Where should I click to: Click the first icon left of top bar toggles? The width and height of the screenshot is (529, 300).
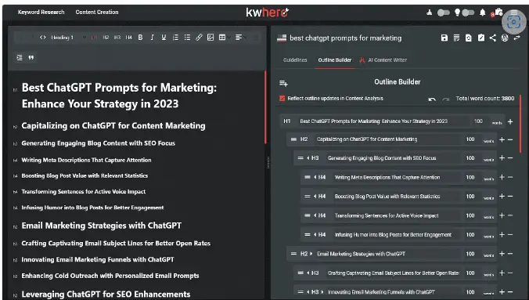coord(429,13)
